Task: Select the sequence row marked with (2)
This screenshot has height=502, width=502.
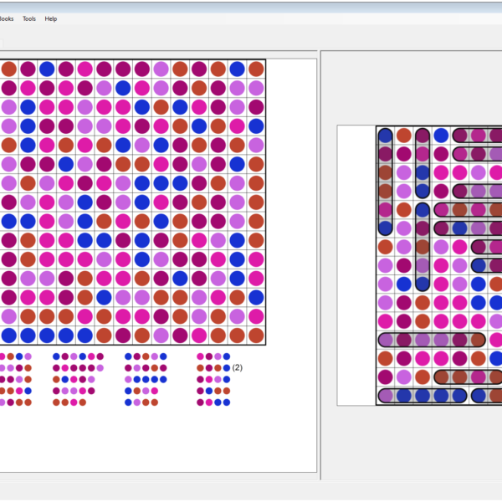Action: pos(213,367)
